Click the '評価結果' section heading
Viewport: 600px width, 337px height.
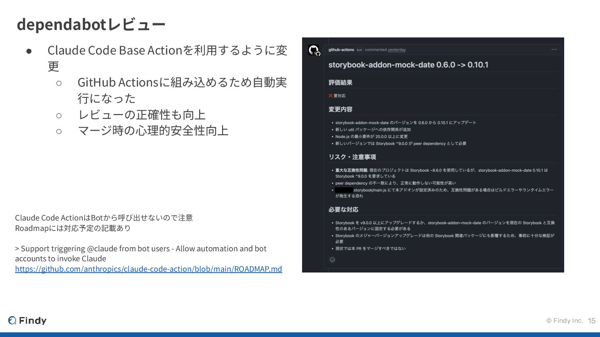click(x=340, y=82)
